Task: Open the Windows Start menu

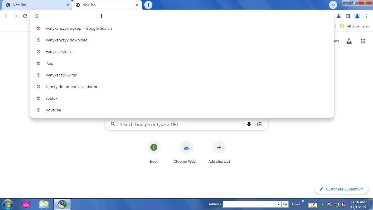Action: (7, 204)
